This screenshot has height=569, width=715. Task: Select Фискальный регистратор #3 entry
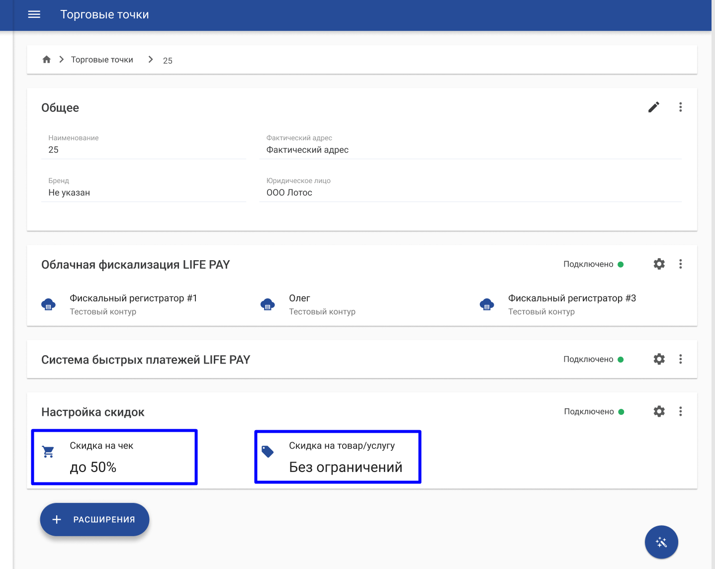click(558, 304)
